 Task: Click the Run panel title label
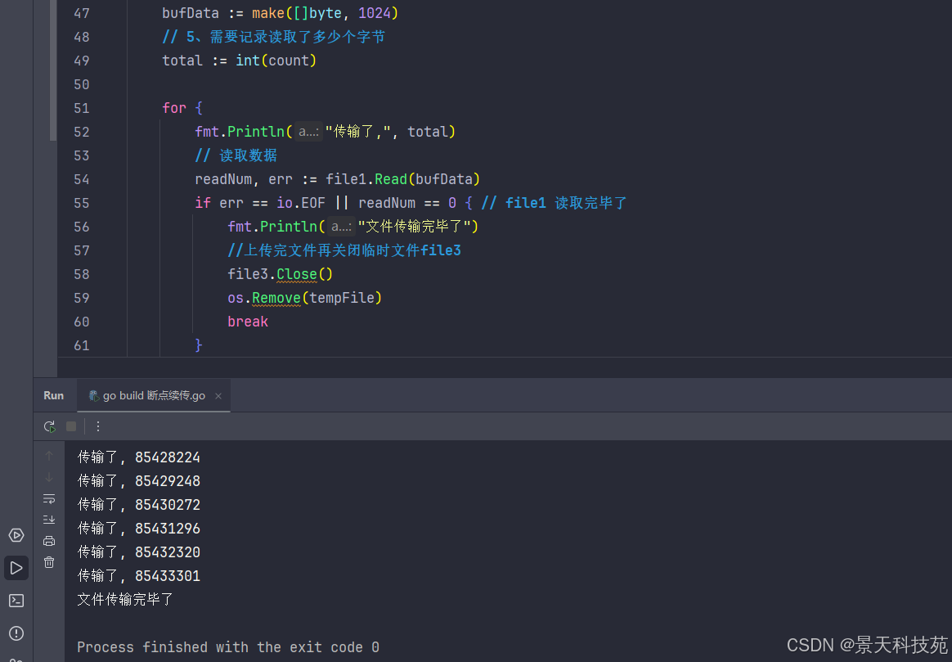point(54,396)
